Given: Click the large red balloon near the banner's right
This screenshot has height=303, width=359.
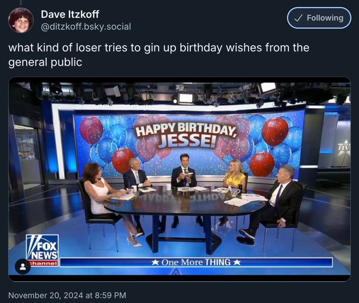Looking at the screenshot, I should (275, 132).
